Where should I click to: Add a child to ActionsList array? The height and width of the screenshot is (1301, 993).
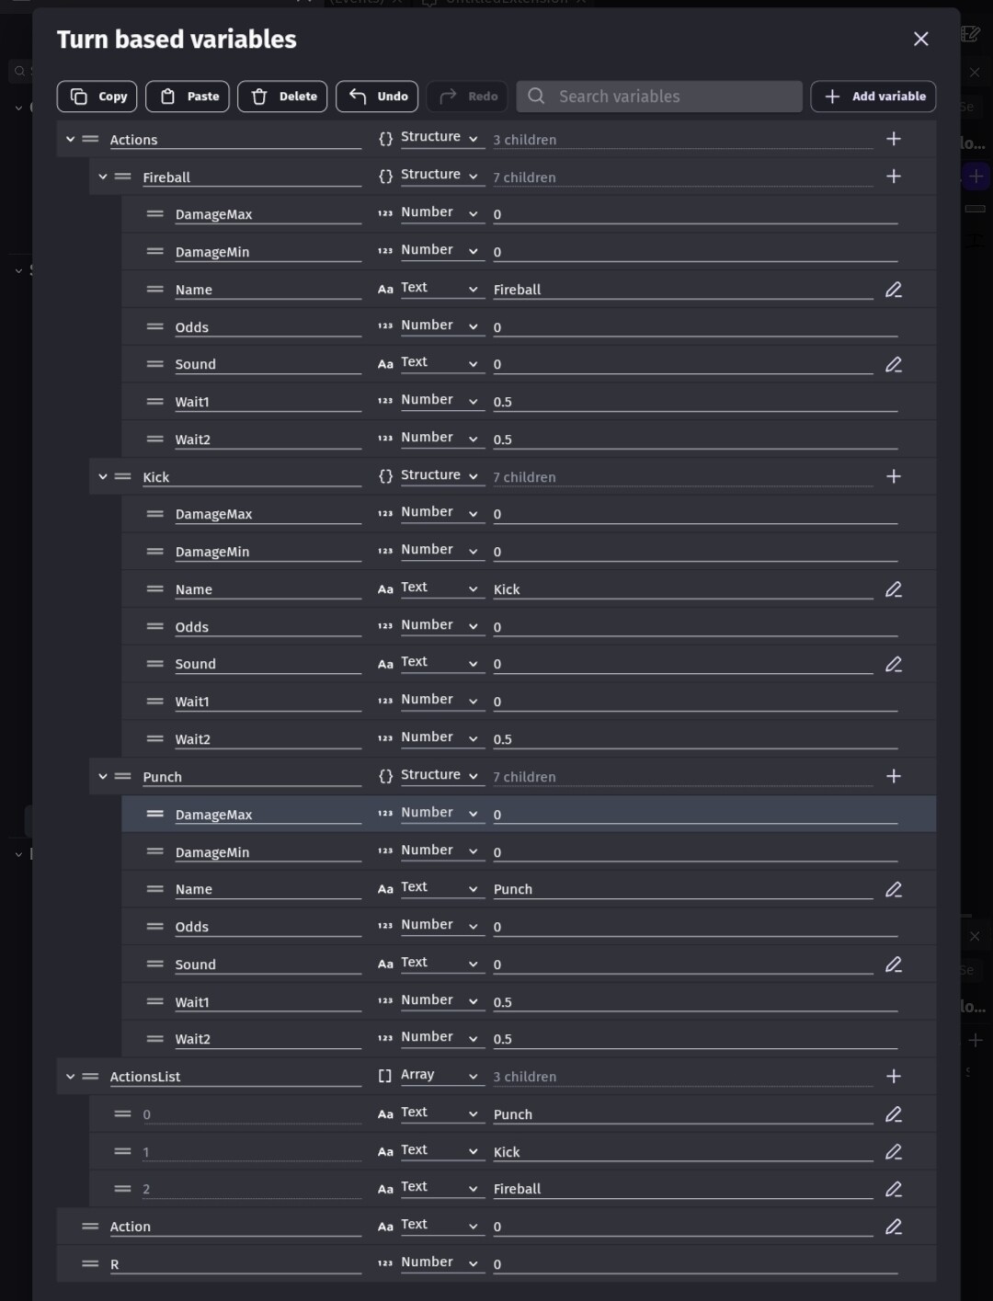click(x=894, y=1077)
